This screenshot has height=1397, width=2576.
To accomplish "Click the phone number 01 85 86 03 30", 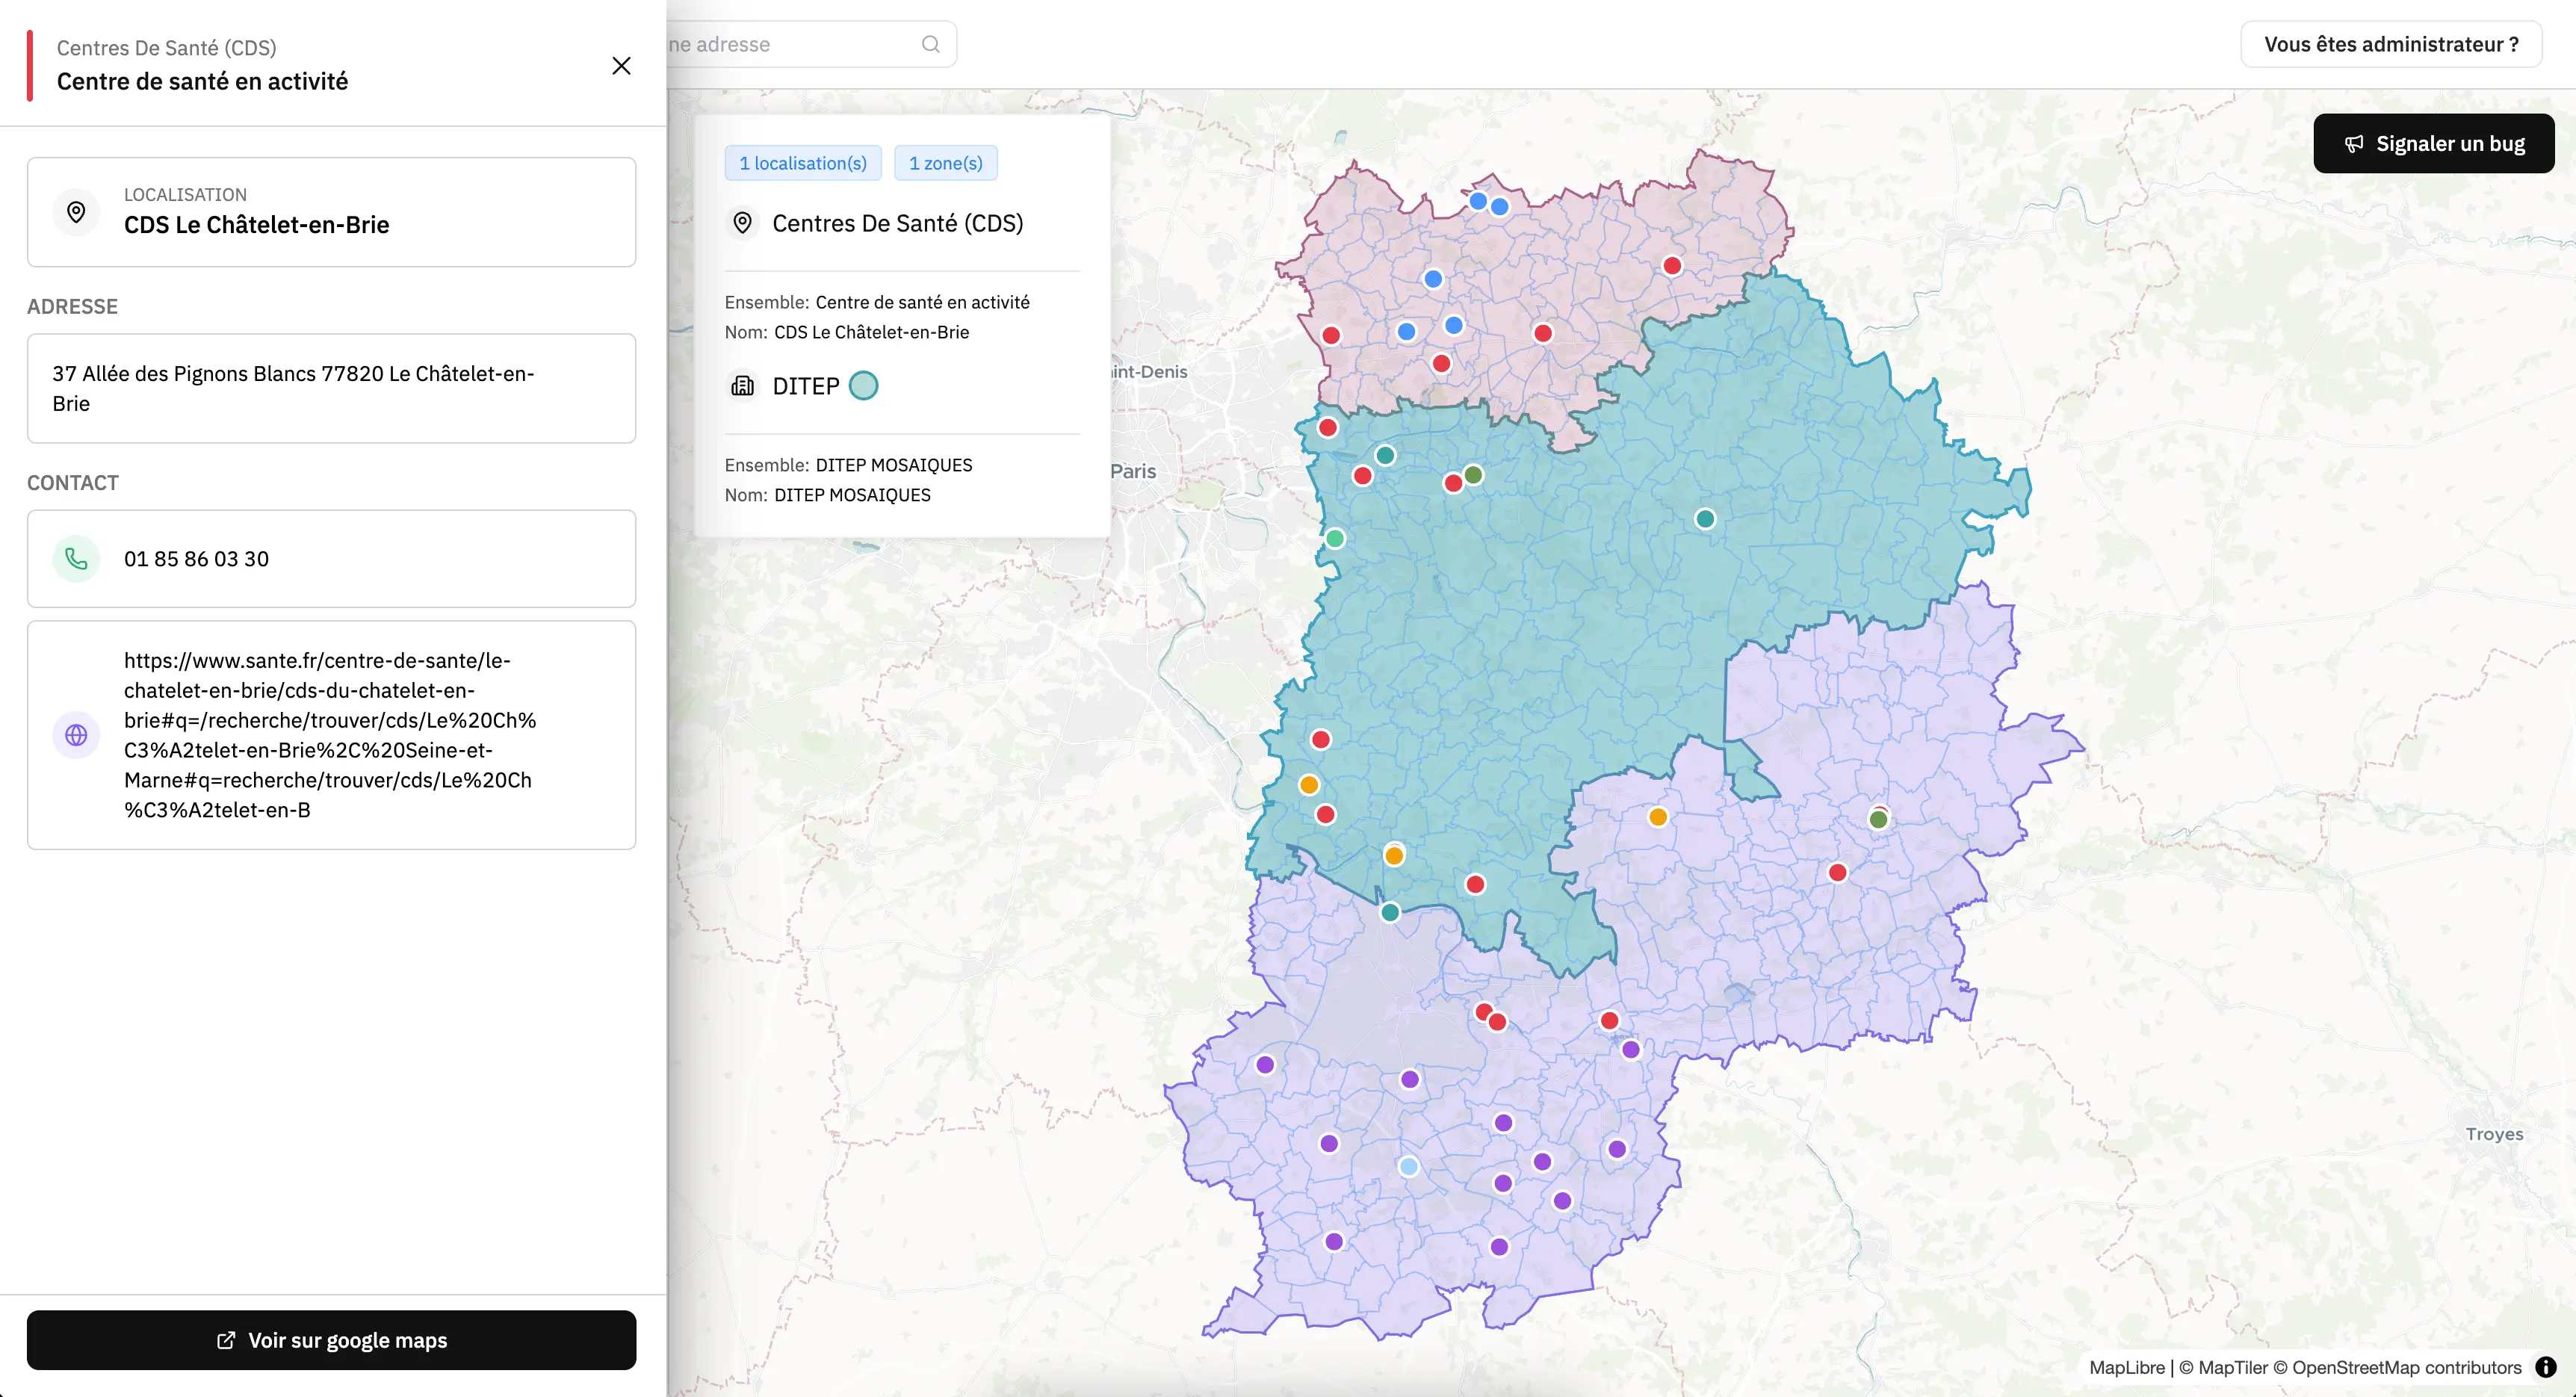I will point(197,559).
